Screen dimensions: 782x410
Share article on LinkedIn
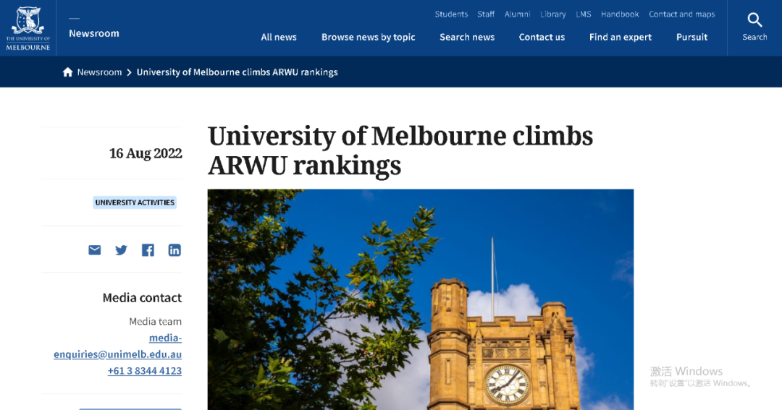click(x=175, y=250)
